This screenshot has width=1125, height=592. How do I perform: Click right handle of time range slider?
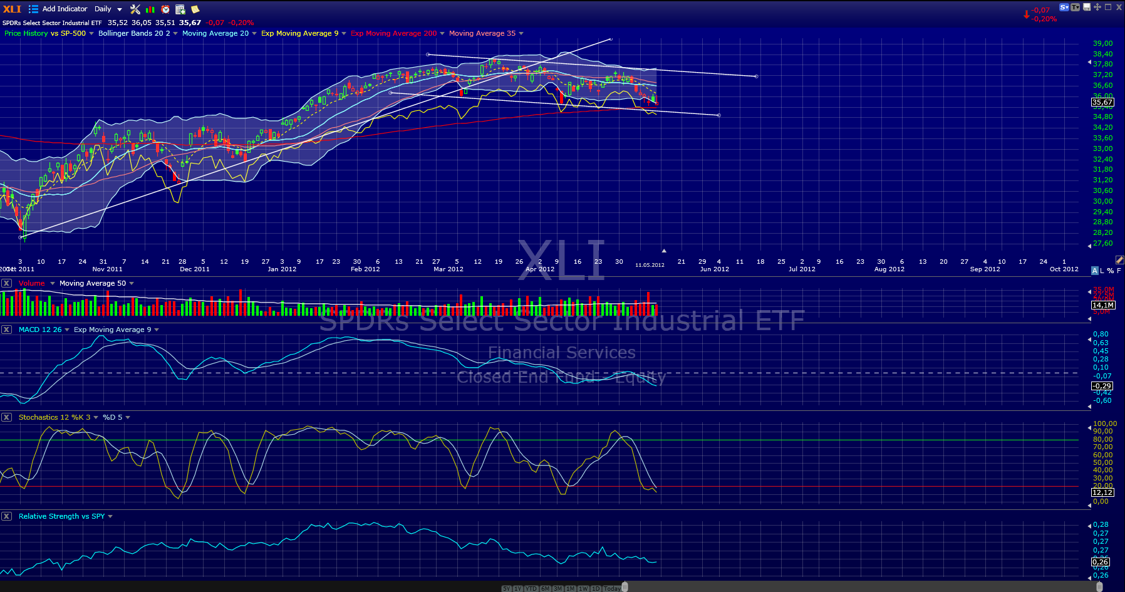click(x=1099, y=587)
